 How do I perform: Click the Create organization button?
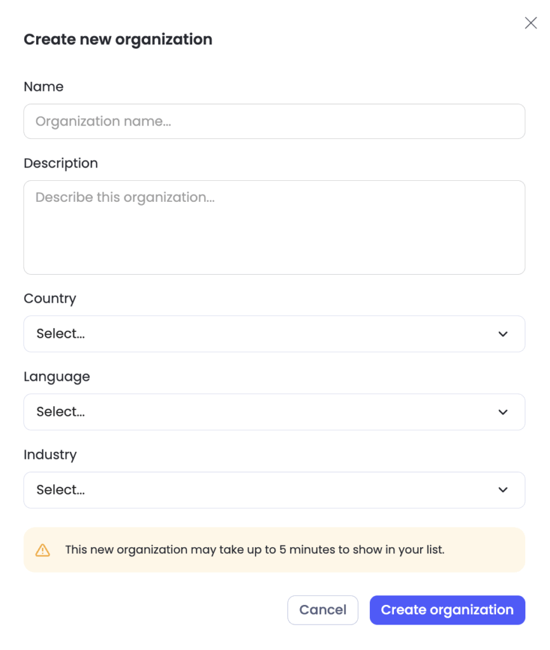coord(447,610)
